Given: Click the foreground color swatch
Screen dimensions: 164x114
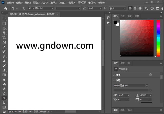Looking at the screenshot, I should tap(115, 22).
